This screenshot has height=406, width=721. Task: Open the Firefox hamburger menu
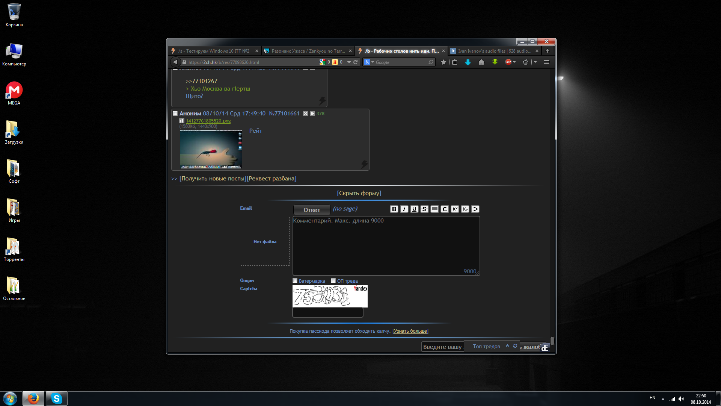[x=547, y=62]
